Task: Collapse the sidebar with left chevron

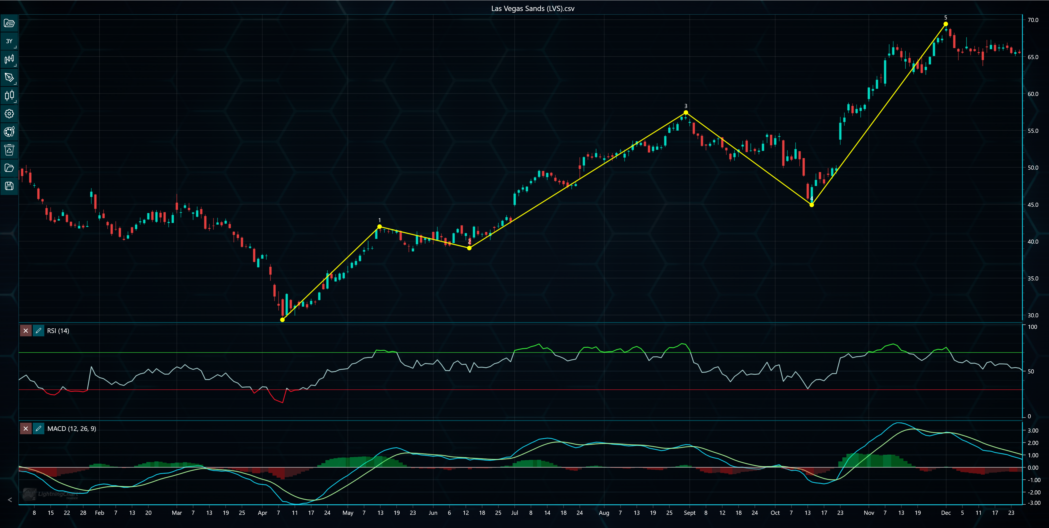Action: point(10,500)
